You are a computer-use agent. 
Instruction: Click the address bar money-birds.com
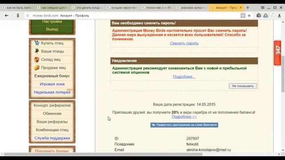45,16
